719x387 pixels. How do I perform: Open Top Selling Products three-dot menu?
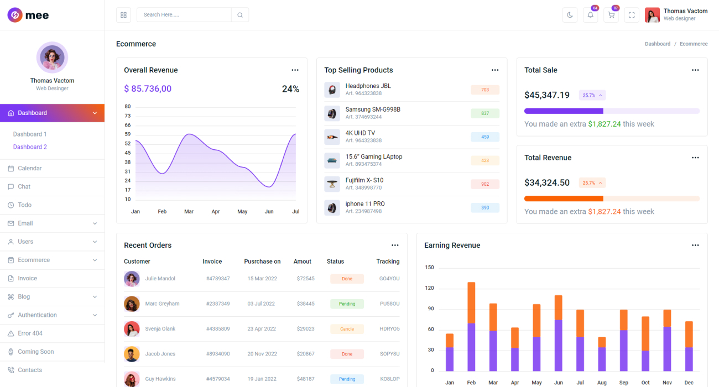pos(495,70)
